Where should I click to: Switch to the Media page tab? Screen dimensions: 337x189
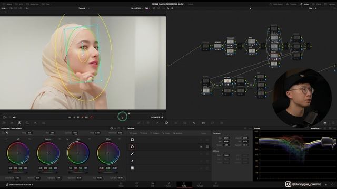pyautogui.click(x=121, y=184)
